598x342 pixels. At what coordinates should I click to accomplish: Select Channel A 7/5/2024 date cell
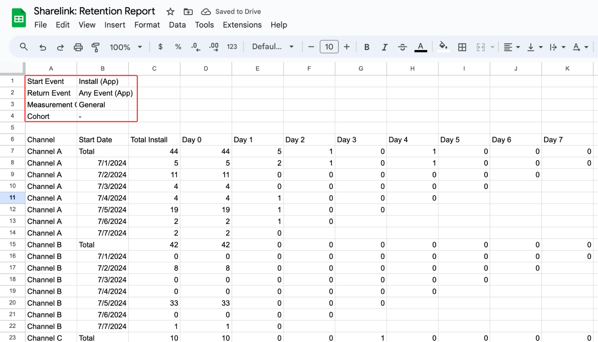pyautogui.click(x=103, y=209)
